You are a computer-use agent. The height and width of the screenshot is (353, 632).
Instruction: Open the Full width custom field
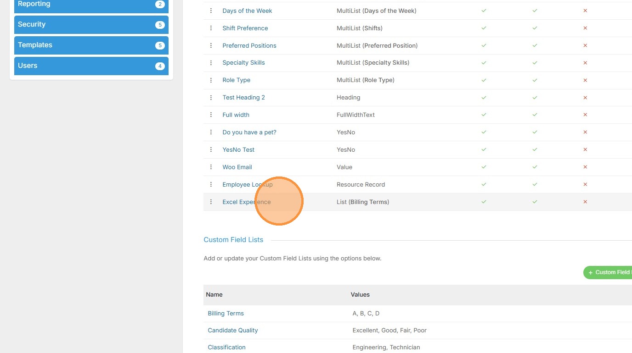pyautogui.click(x=236, y=115)
